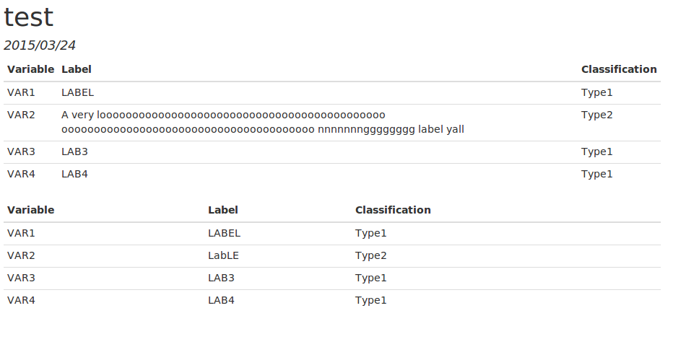681x347 pixels.
Task: Click the 2015/03/24 date text
Action: coord(40,45)
